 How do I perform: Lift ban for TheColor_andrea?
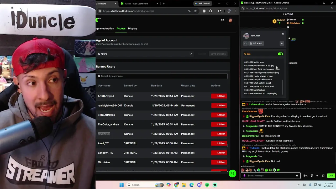coord(219,124)
